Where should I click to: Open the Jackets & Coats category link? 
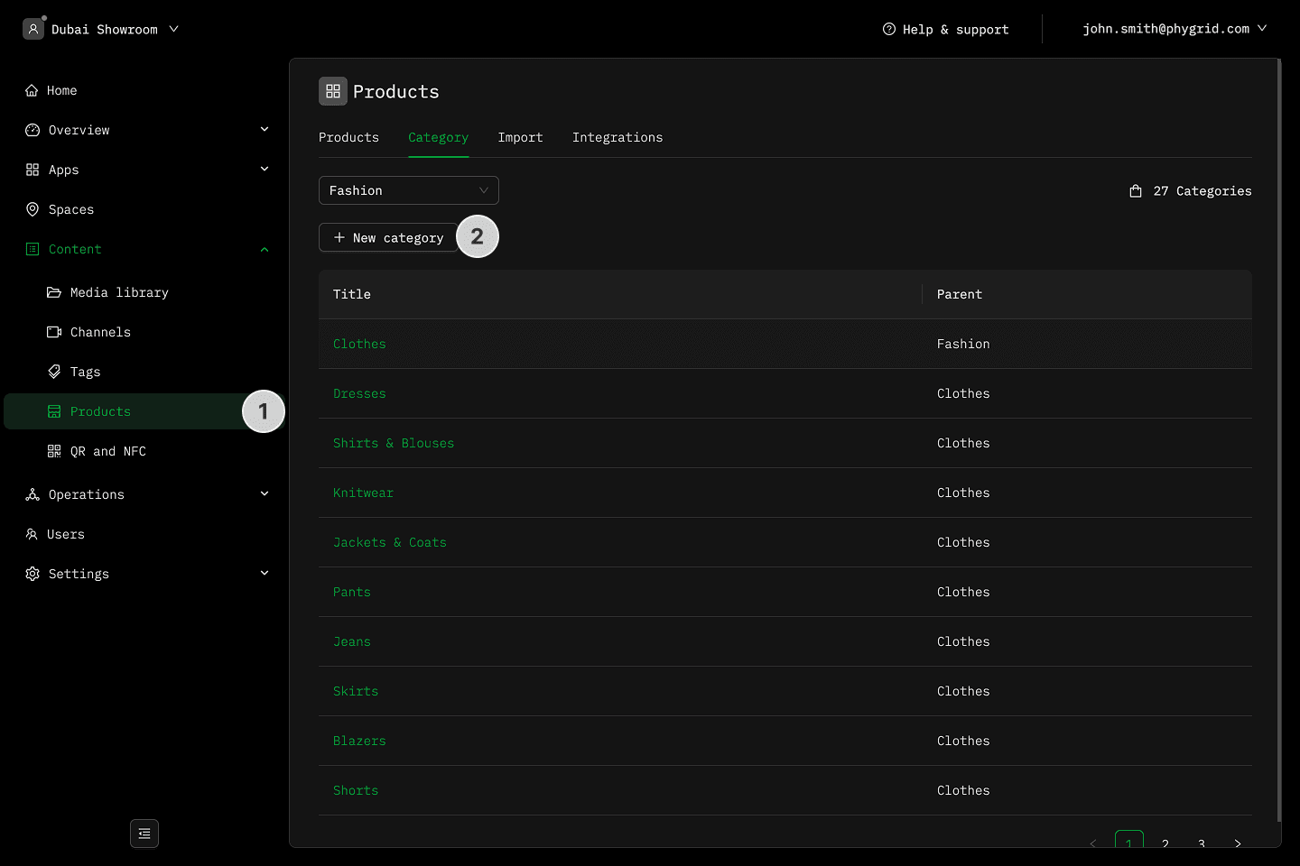point(390,542)
